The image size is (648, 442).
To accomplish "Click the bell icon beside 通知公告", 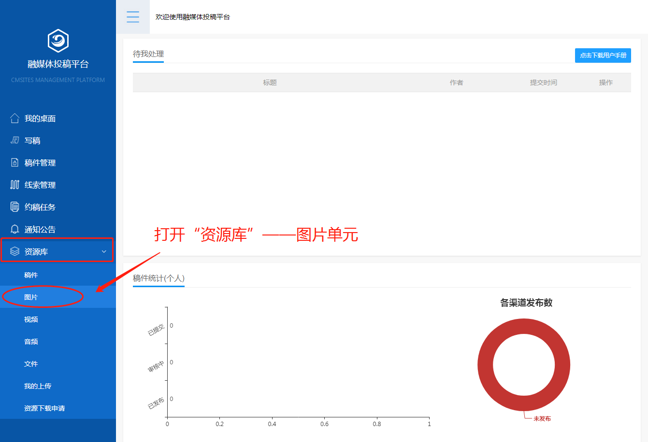I will click(x=15, y=229).
